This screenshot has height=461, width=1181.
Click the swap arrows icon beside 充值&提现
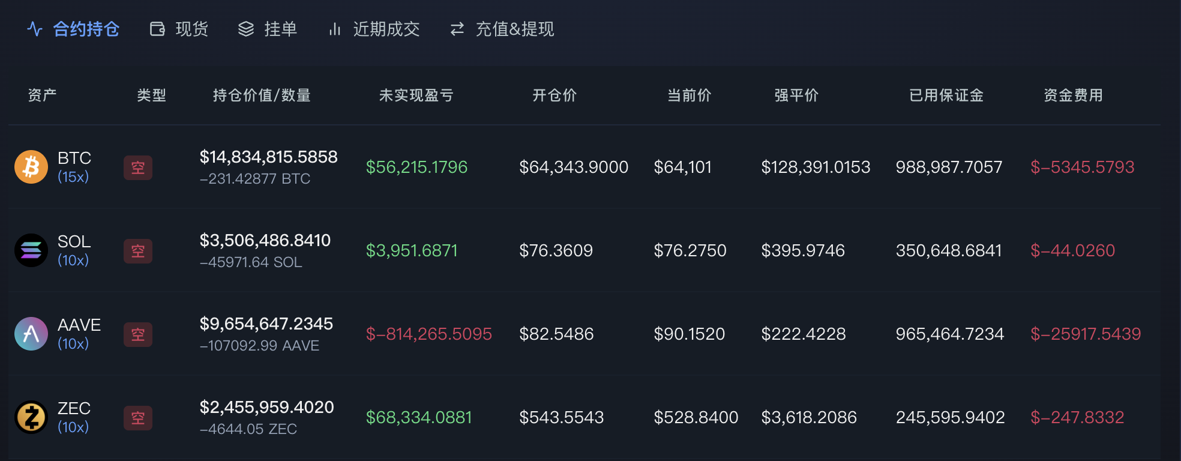(x=457, y=29)
